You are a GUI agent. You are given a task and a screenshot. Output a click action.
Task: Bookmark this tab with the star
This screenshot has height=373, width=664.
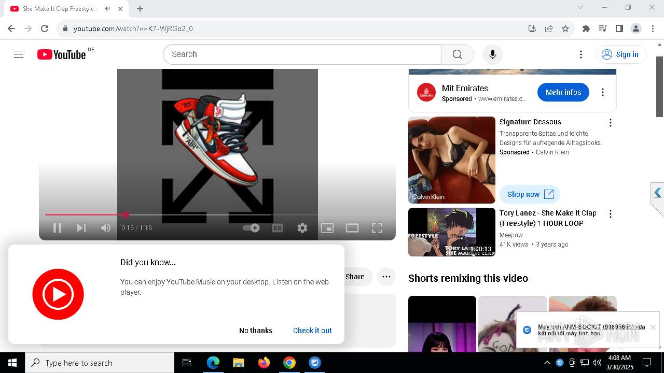pos(565,28)
